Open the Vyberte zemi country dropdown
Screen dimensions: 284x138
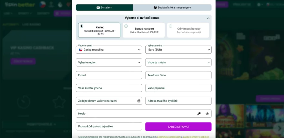[x=109, y=50]
